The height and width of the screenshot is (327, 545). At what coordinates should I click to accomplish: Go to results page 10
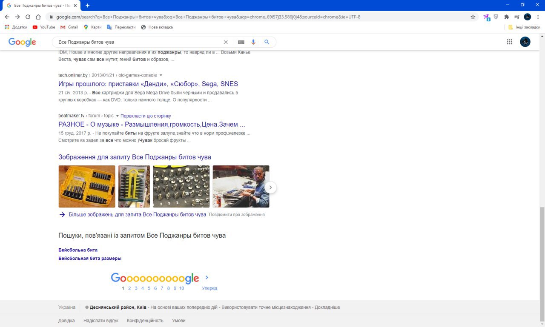pos(181,288)
